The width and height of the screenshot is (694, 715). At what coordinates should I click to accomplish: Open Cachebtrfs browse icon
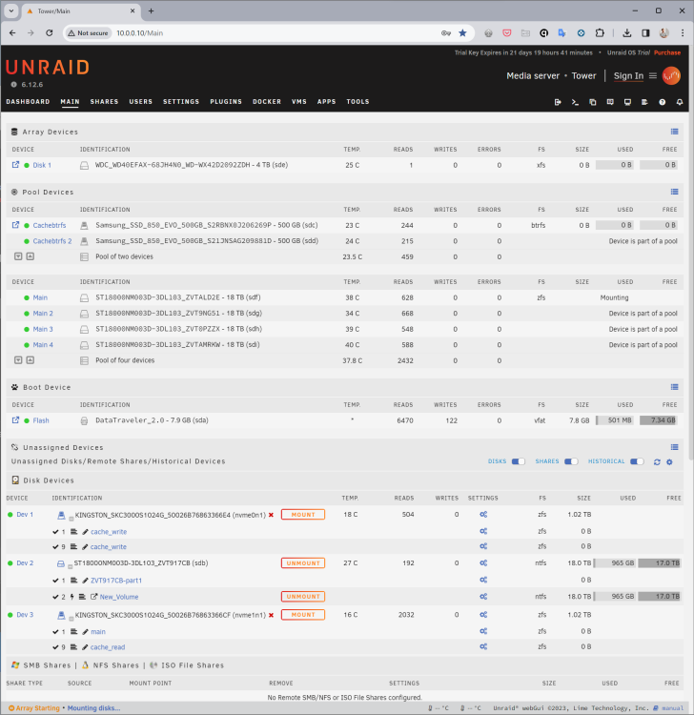[15, 225]
